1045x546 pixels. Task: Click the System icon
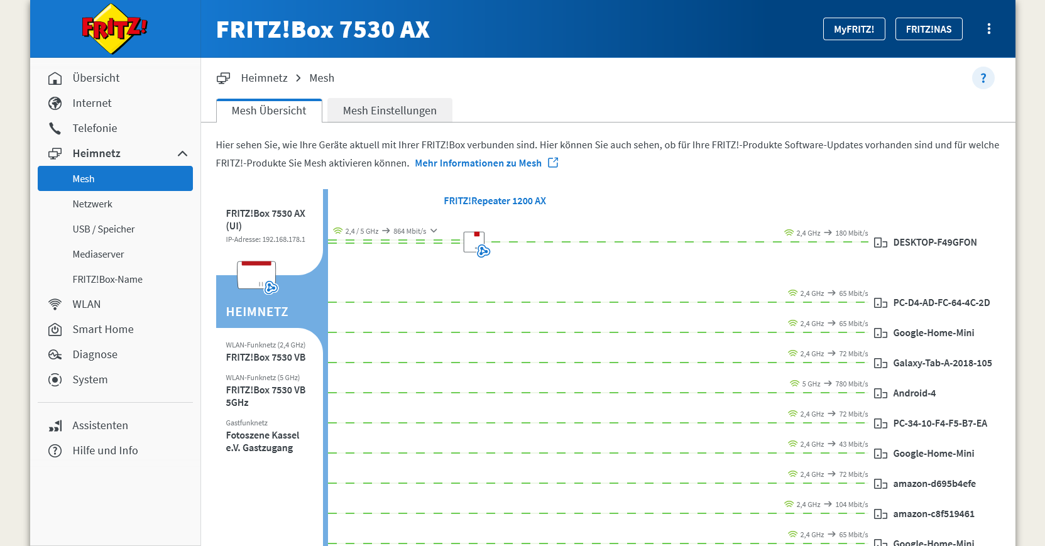point(55,379)
